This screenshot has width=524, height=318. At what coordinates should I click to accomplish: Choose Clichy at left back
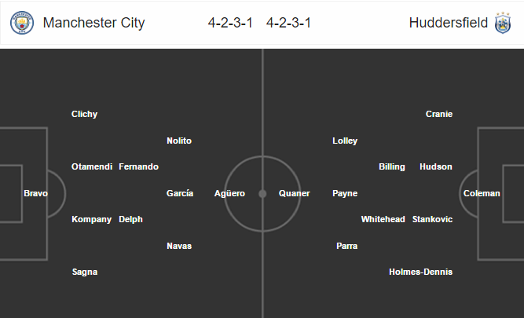[x=85, y=114]
